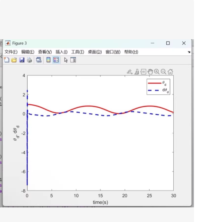Open the 帮助(H) menu

(131, 52)
